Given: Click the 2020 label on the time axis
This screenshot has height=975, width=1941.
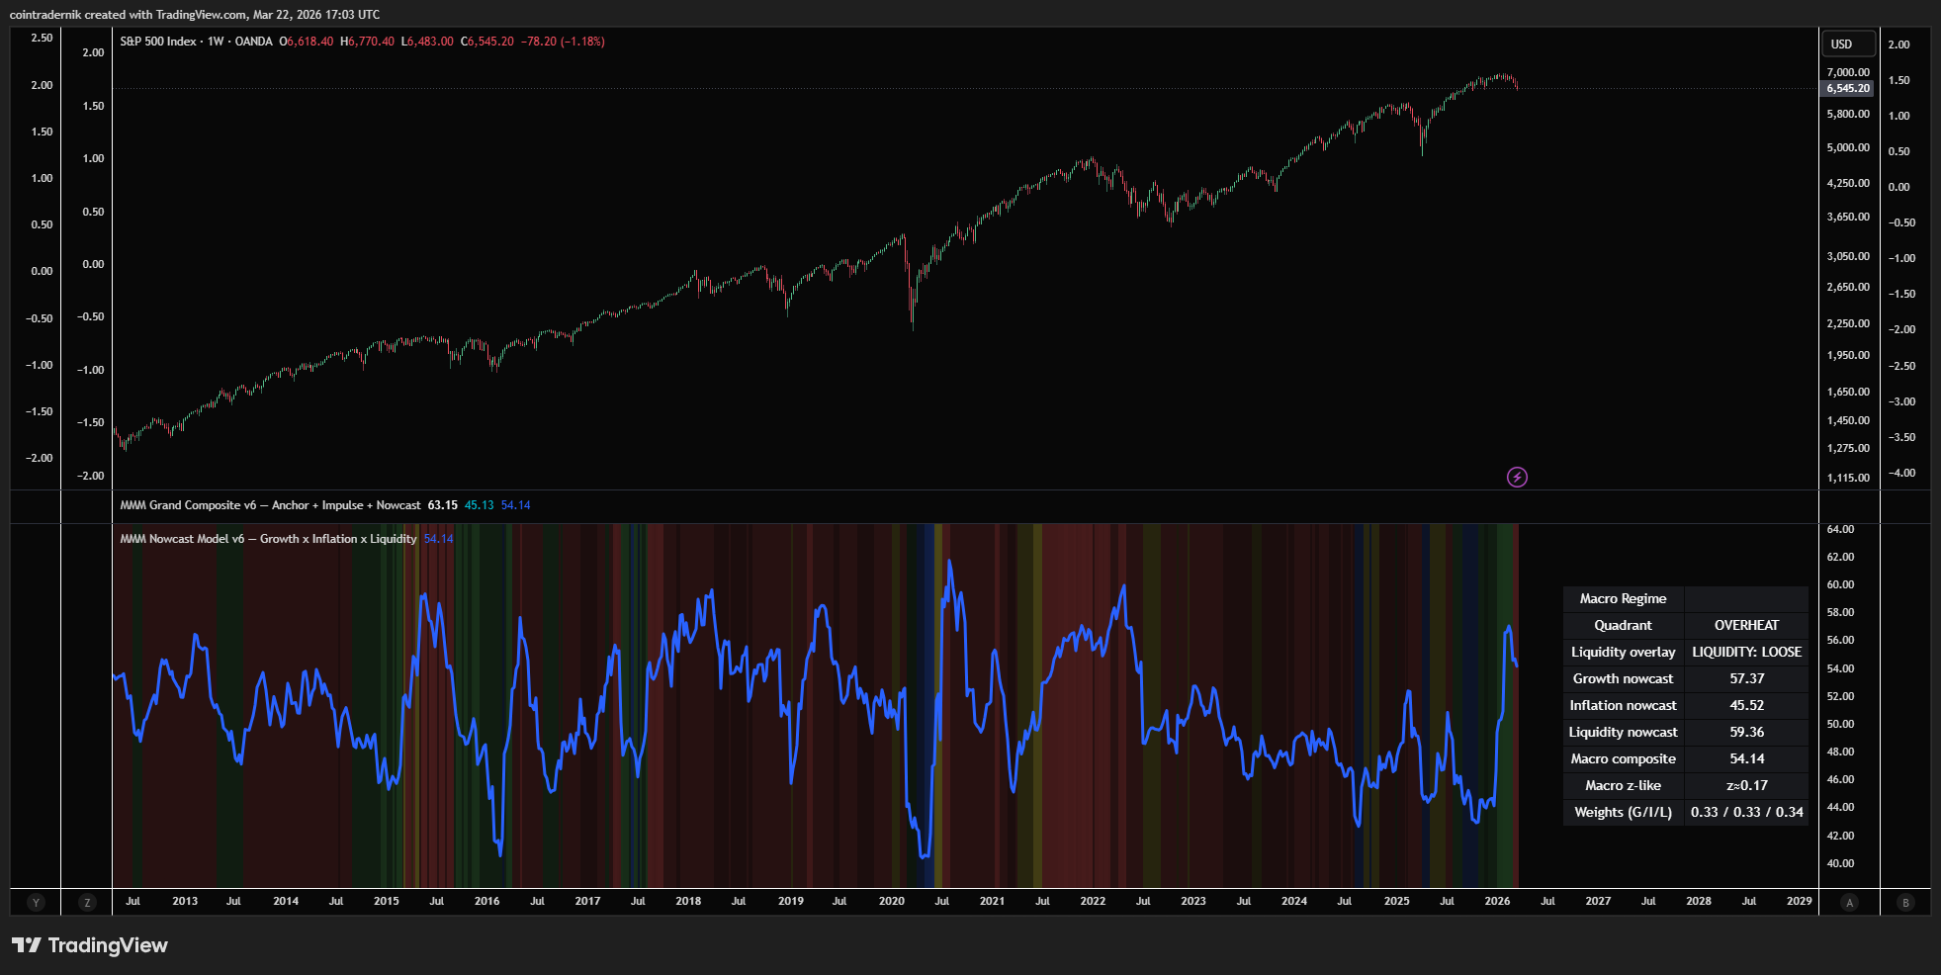Looking at the screenshot, I should point(891,901).
